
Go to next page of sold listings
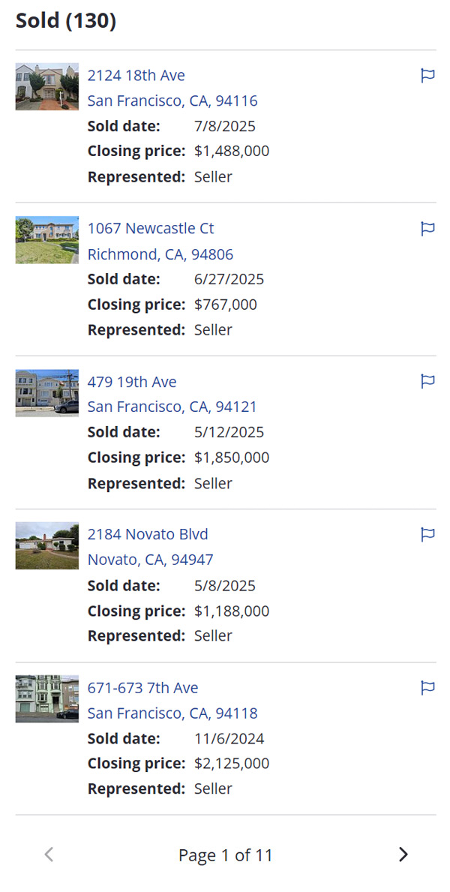click(403, 854)
